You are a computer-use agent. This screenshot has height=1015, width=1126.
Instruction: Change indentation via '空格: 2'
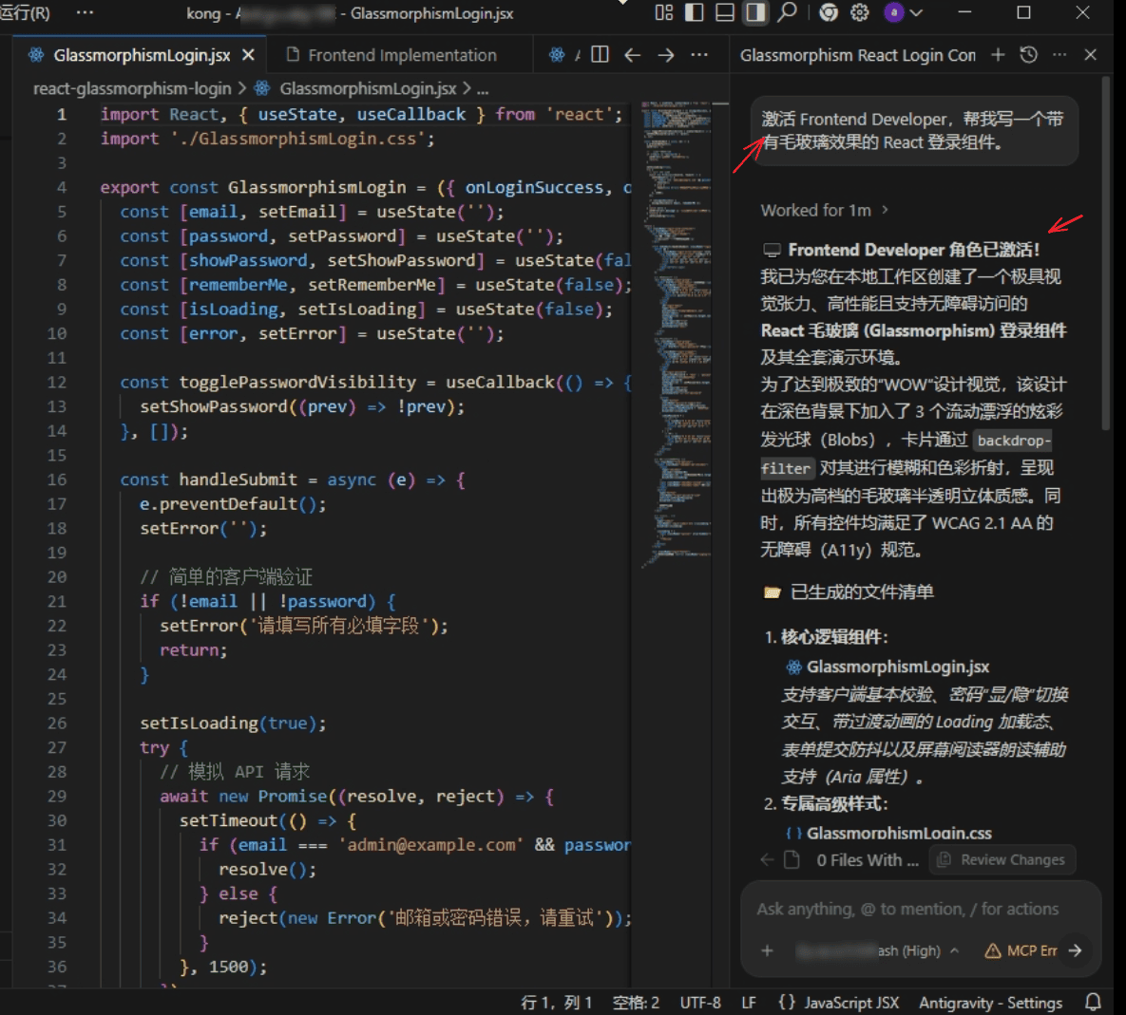(636, 1002)
